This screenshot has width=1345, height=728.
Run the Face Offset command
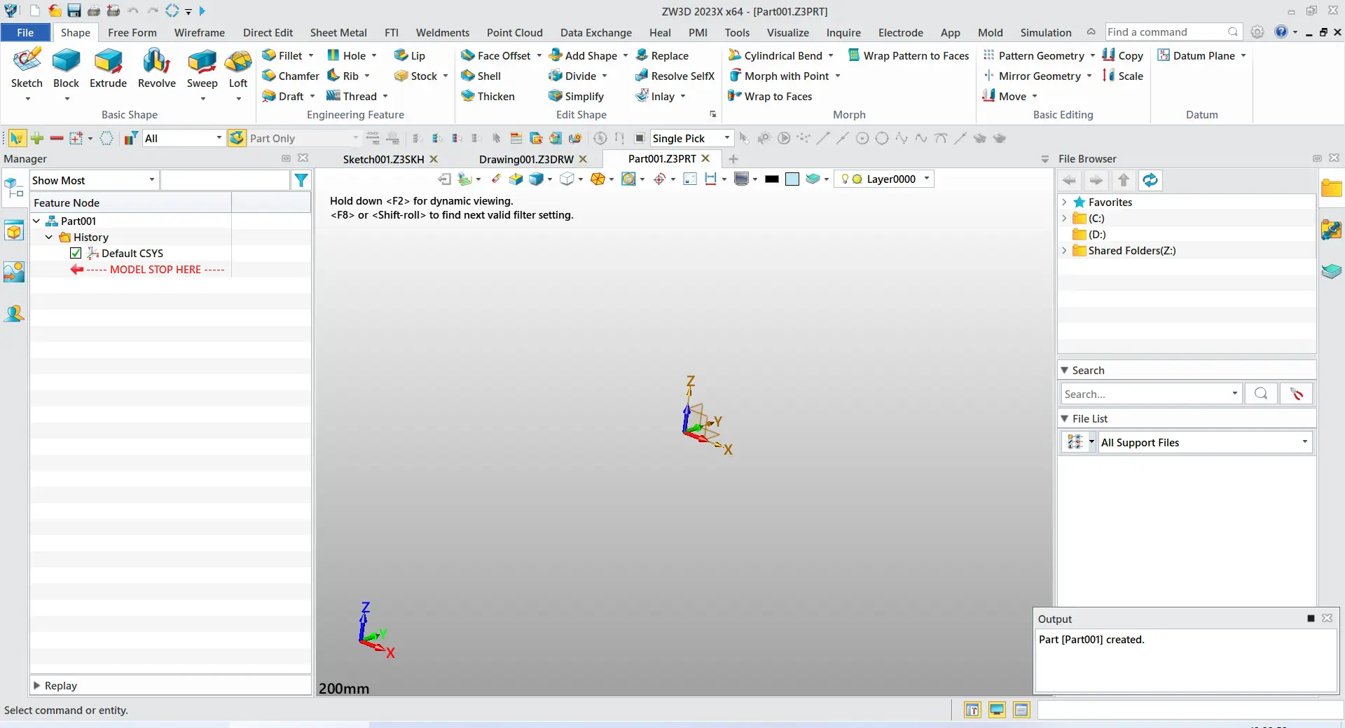point(496,55)
